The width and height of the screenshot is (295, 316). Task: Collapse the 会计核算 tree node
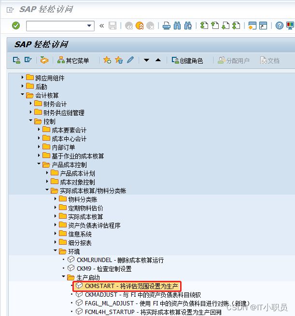pyautogui.click(x=23, y=95)
